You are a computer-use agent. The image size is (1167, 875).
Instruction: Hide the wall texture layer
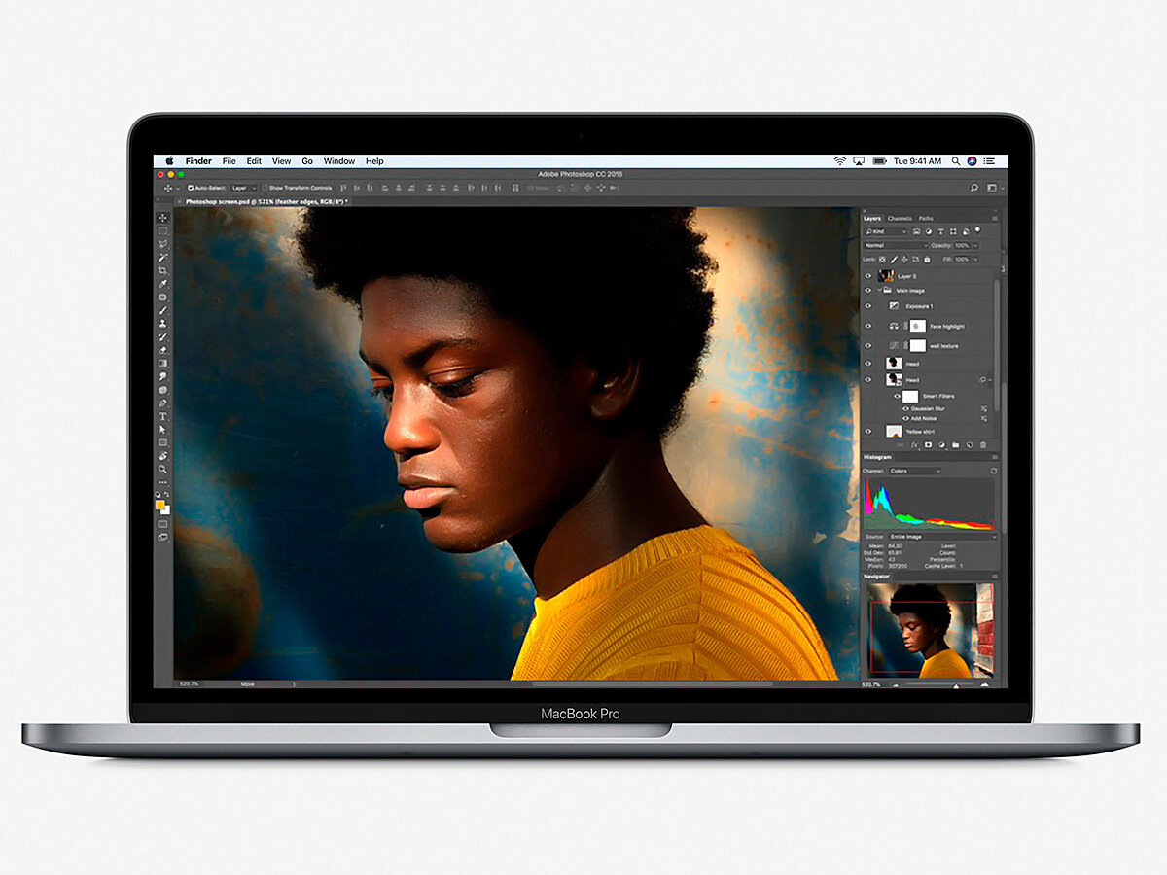[x=867, y=345]
